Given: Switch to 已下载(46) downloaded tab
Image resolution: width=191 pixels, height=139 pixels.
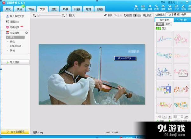Looking at the screenshot, I should coord(181,20).
